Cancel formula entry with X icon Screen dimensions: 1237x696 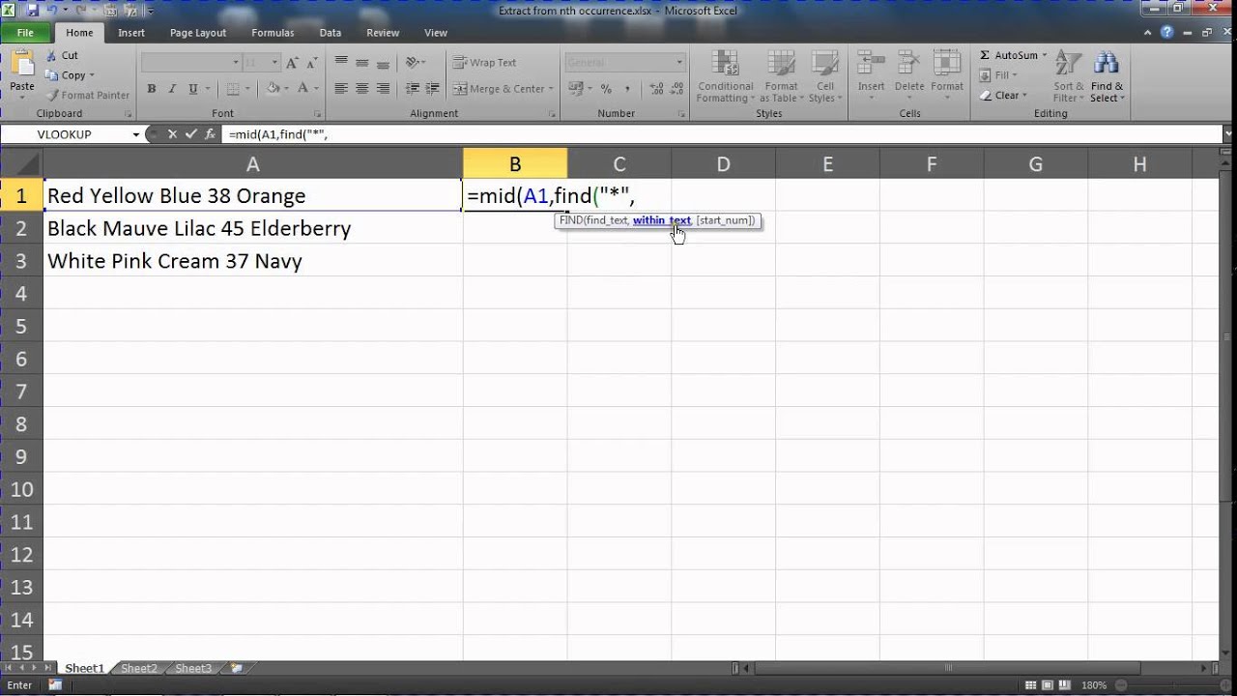click(173, 134)
